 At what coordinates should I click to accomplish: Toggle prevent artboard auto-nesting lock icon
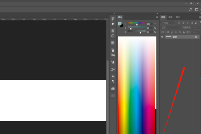(180, 32)
